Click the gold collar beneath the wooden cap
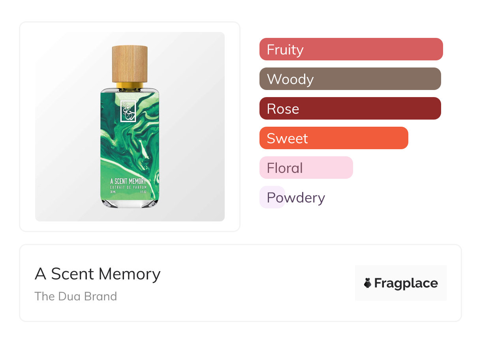 pos(130,85)
